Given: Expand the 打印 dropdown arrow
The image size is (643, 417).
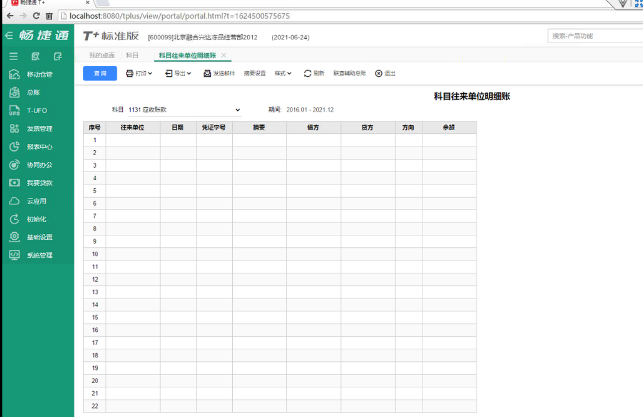Looking at the screenshot, I should [150, 73].
